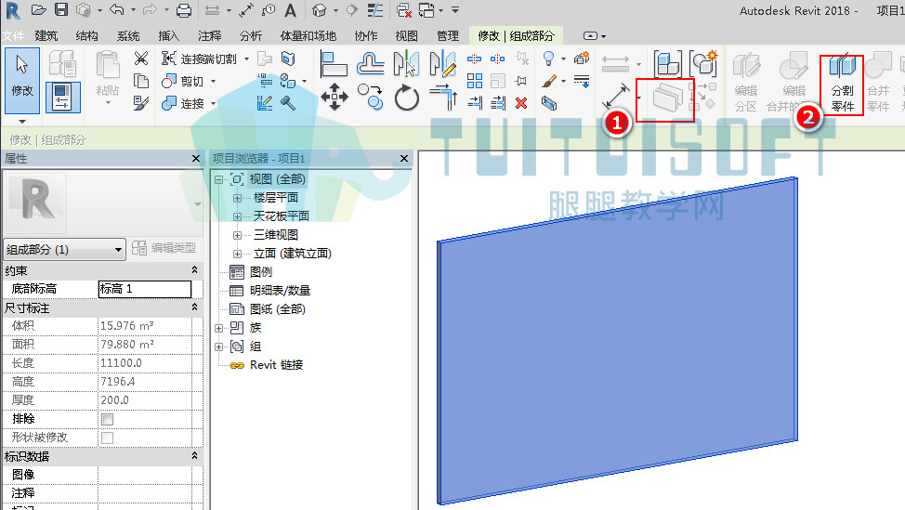
Task: Select the Text 'A' tool in quick toolbar
Action: (x=290, y=10)
